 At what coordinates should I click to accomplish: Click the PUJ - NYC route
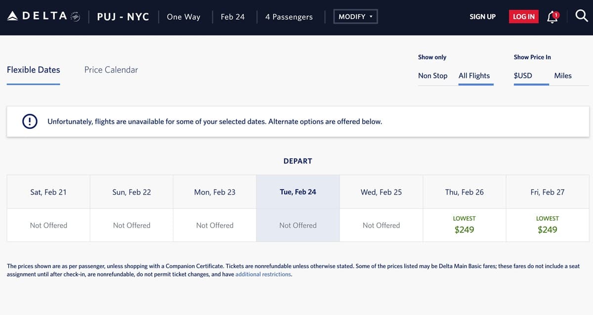[x=123, y=17]
